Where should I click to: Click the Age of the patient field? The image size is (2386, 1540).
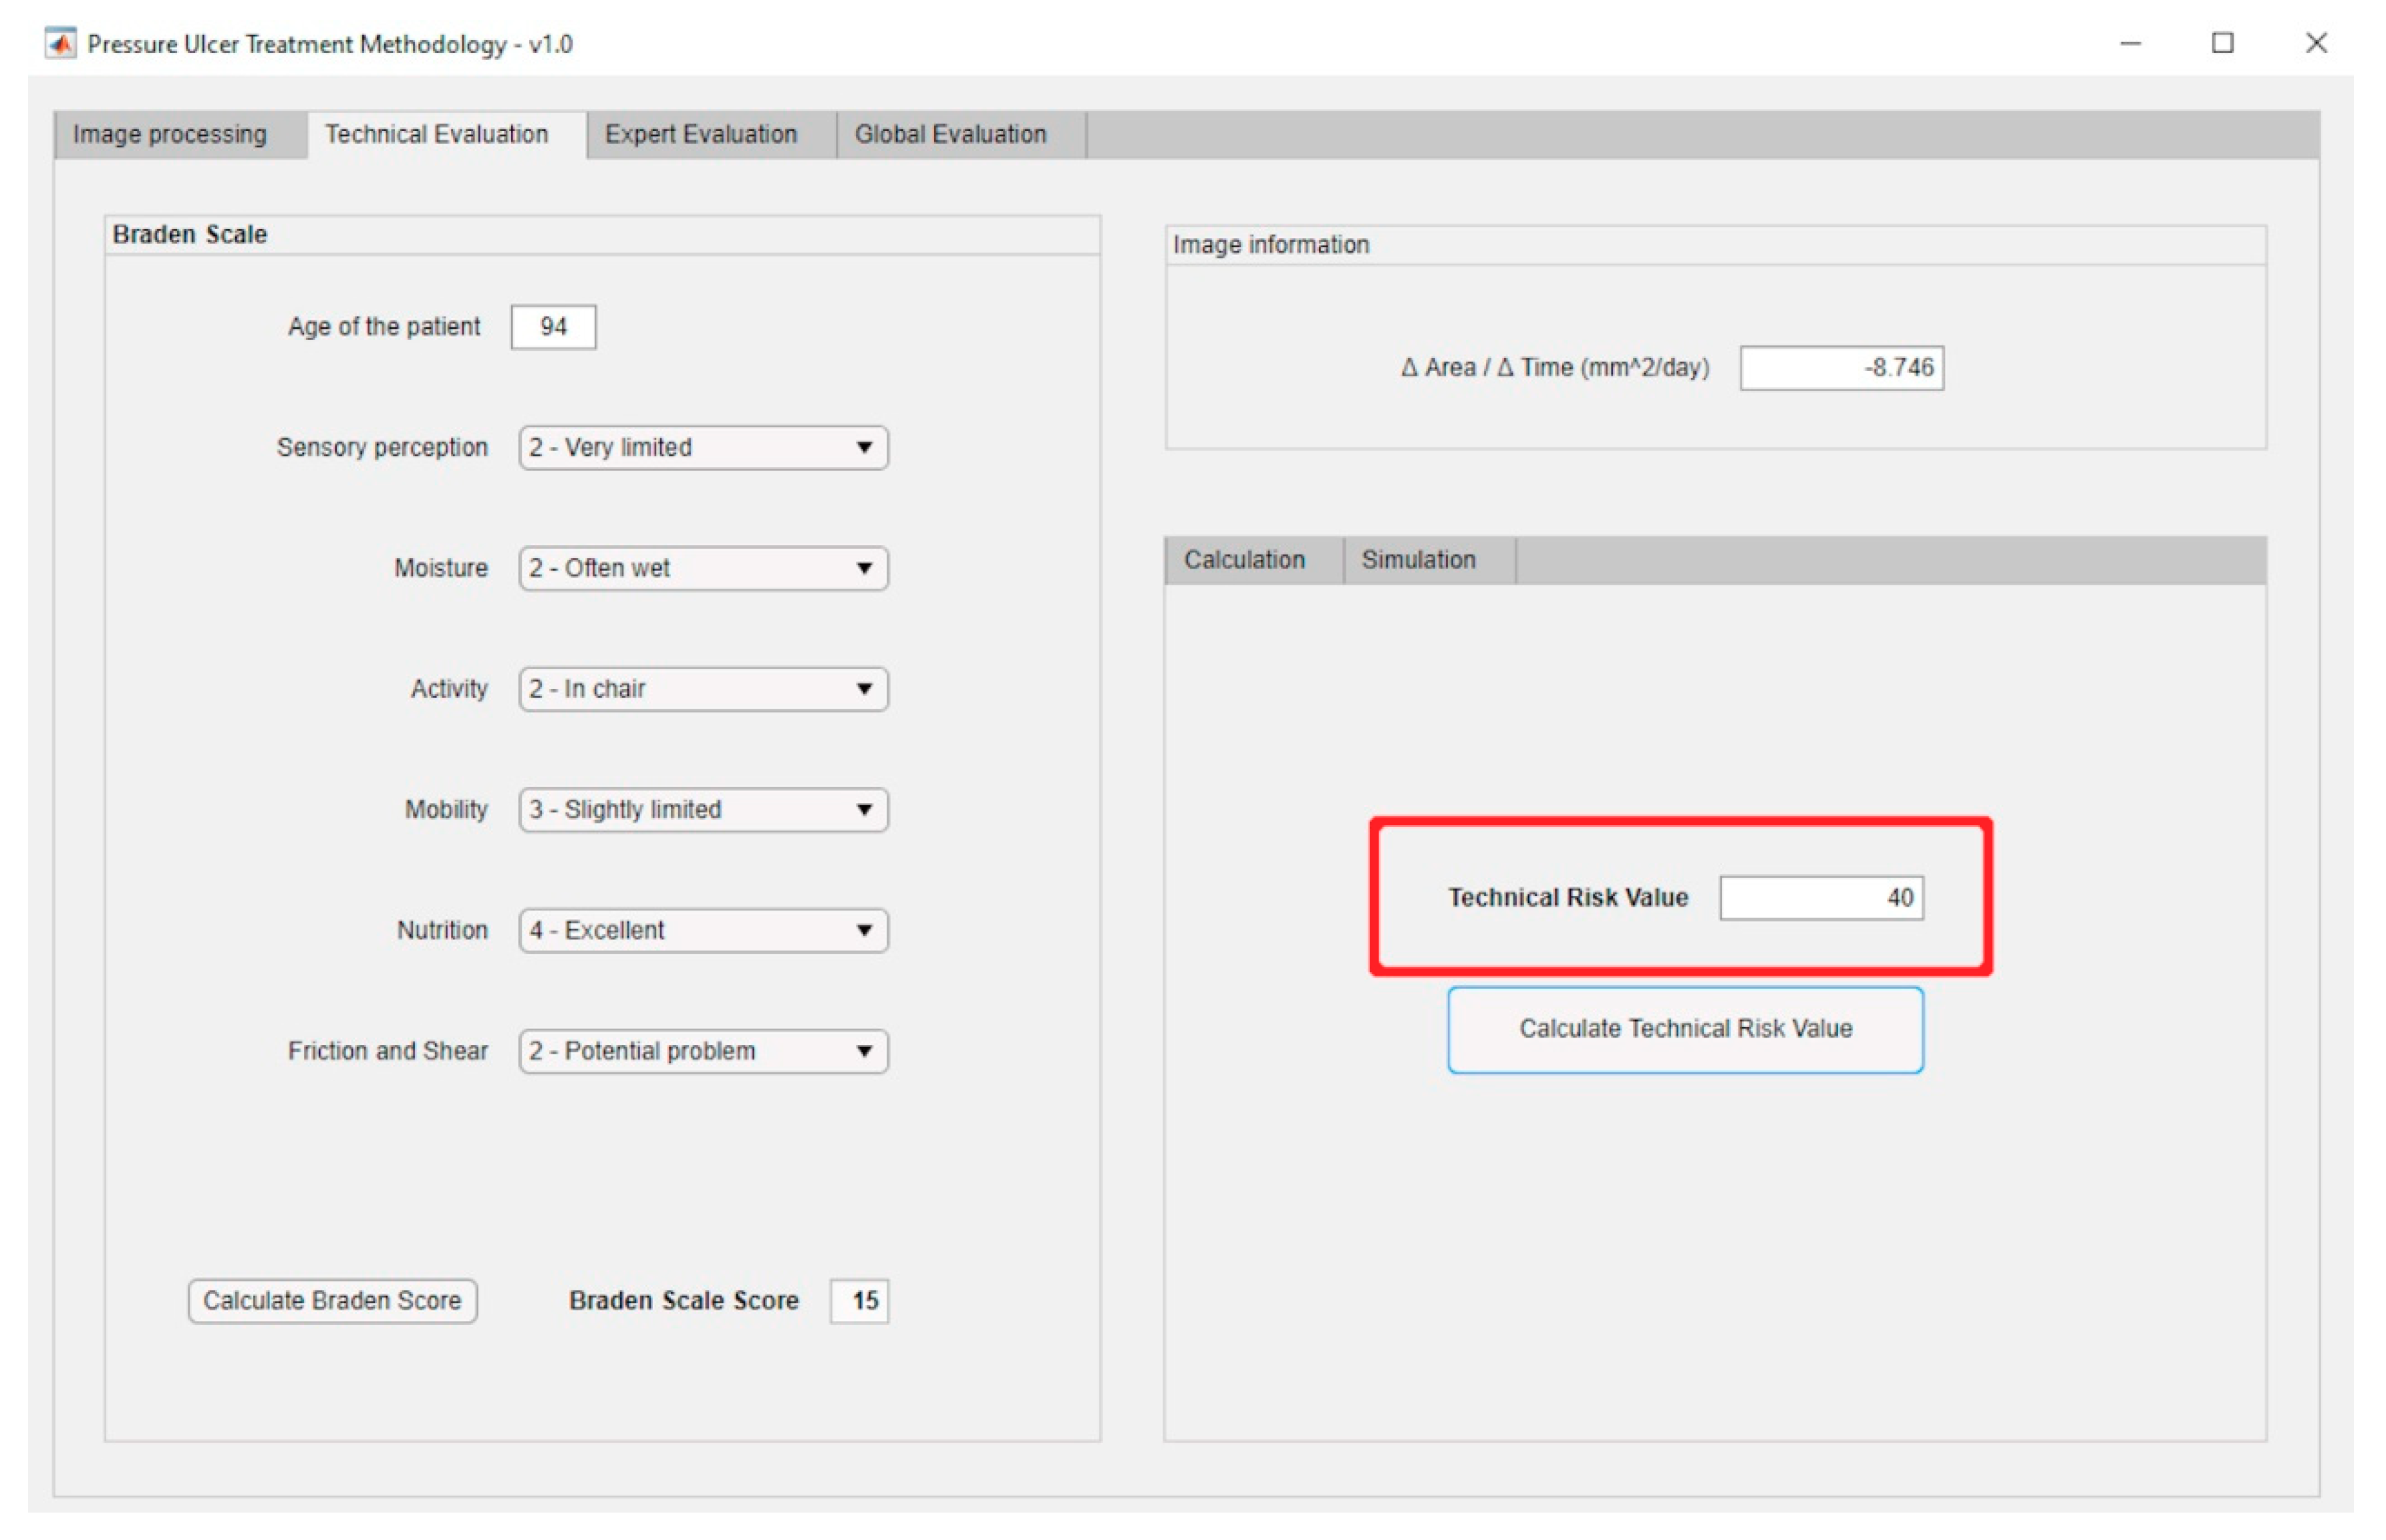point(553,327)
